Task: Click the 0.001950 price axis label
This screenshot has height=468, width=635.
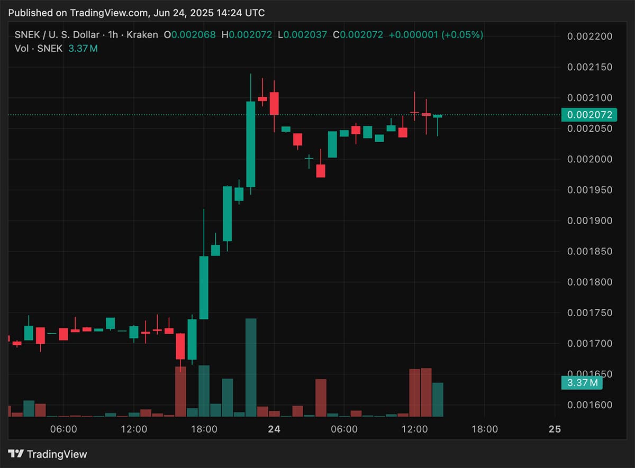Action: pyautogui.click(x=589, y=190)
